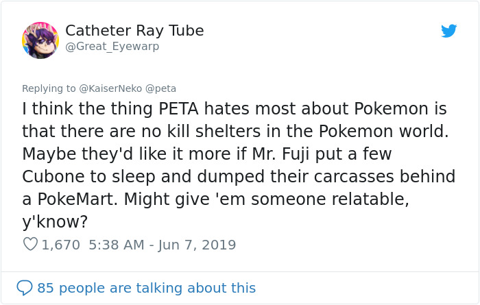The height and width of the screenshot is (305, 480).
Task: View "85 people are talking about this"
Action: 147,288
